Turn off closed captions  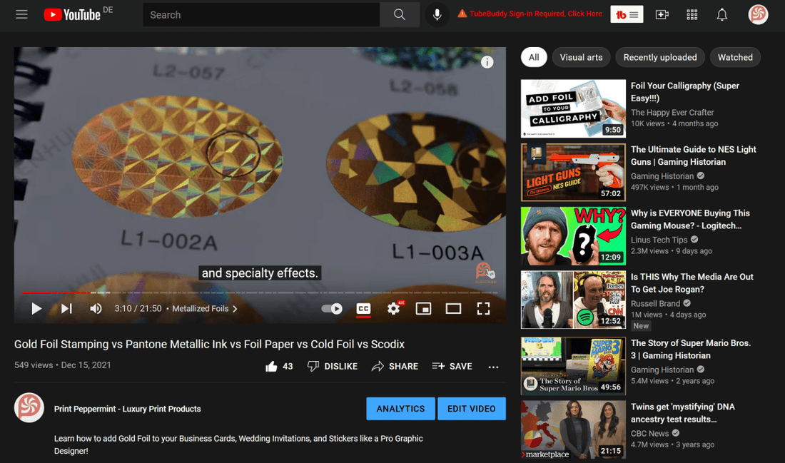click(x=363, y=309)
